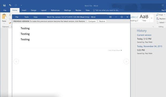Click the Undo arrow icon
Screen dimensions: 166x97
pyautogui.click(x=10, y=5)
